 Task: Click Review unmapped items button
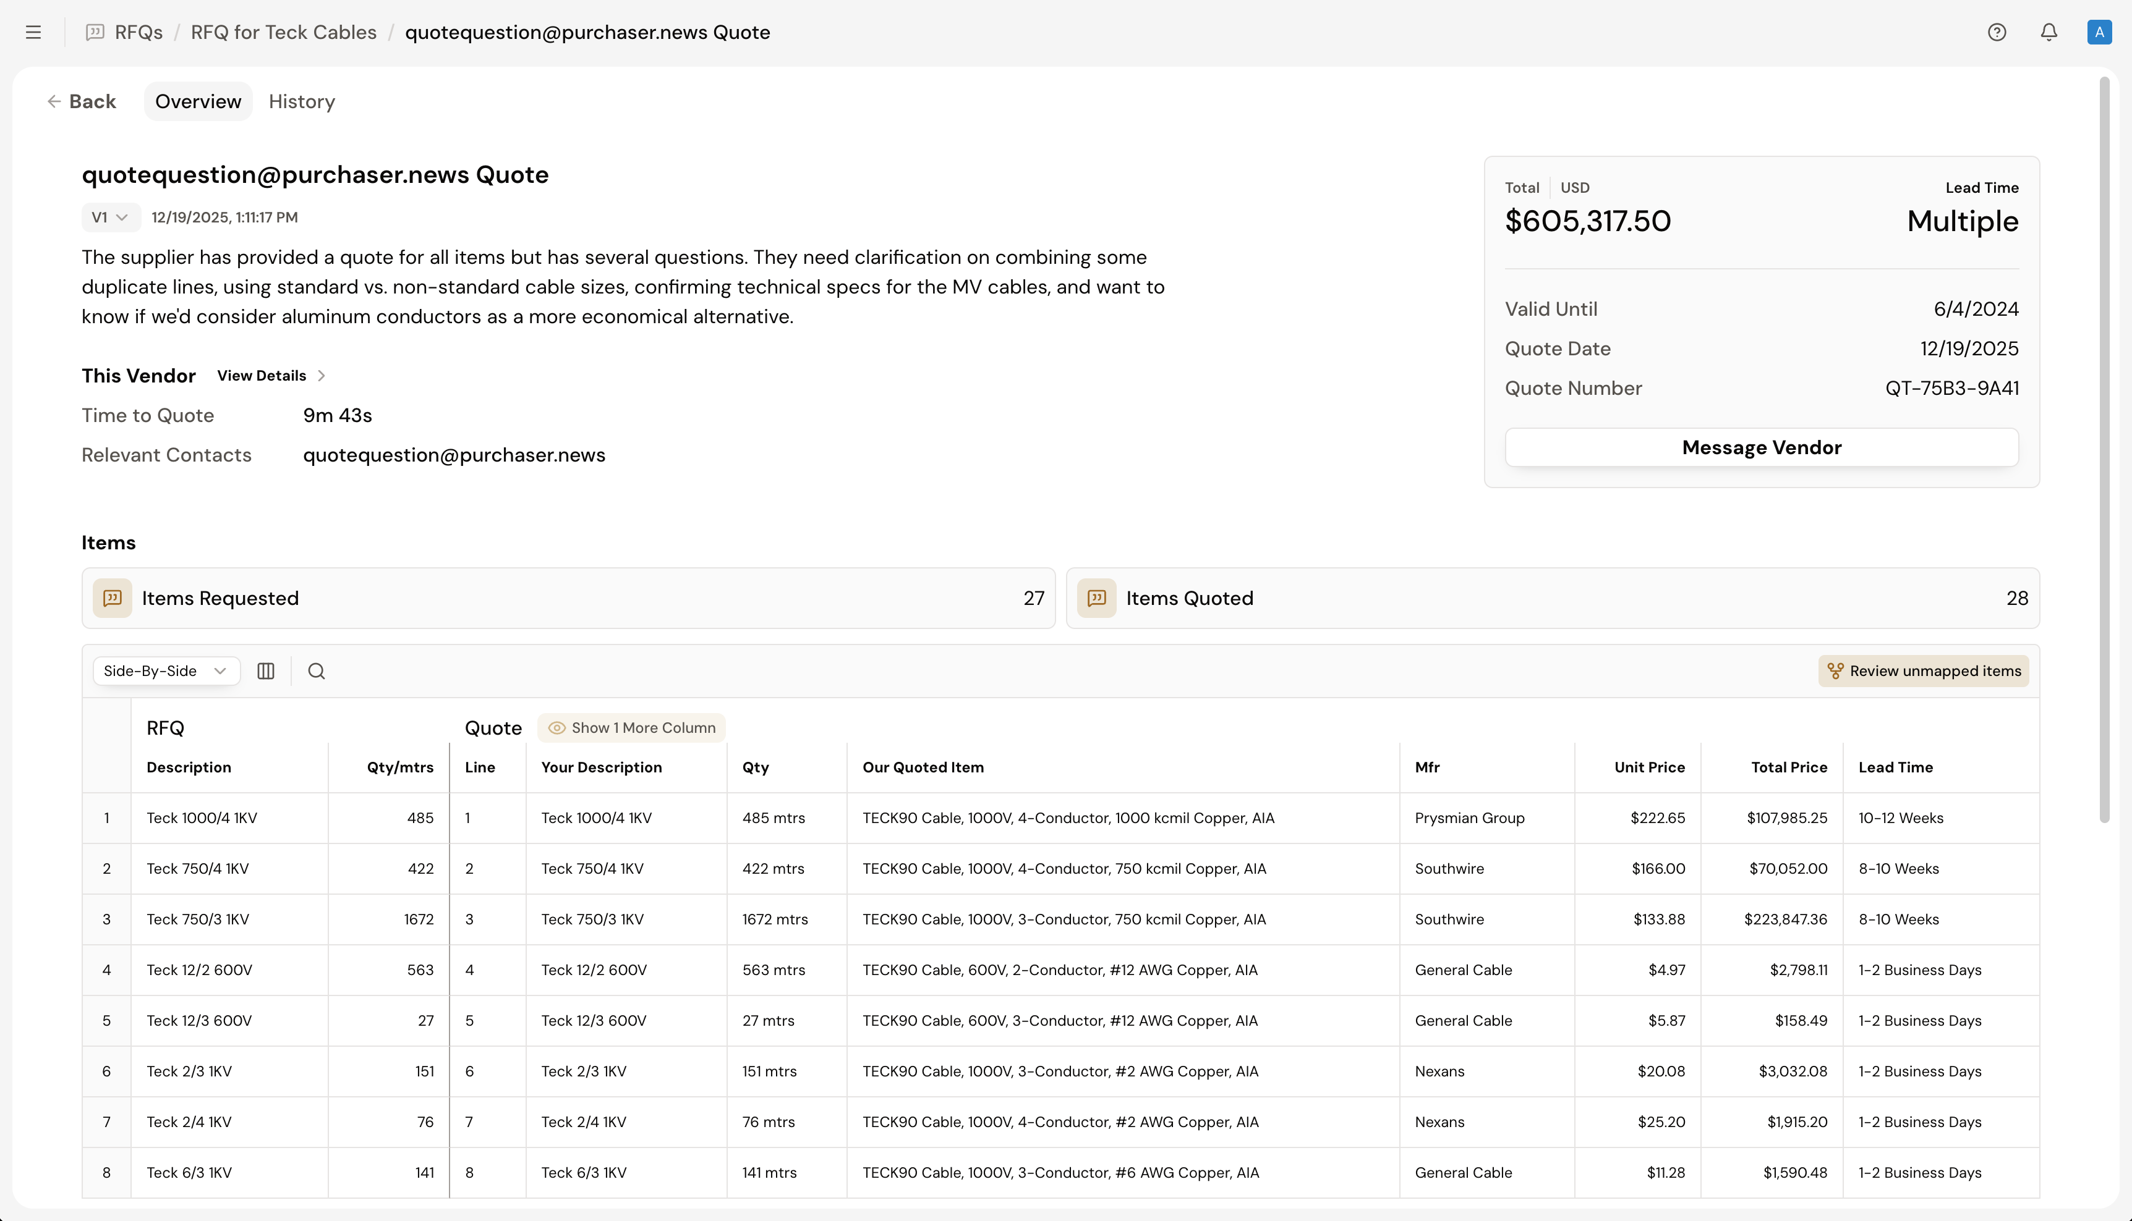tap(1924, 671)
